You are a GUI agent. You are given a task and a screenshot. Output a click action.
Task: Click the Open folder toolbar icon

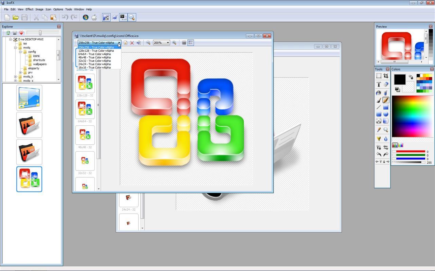point(16,17)
